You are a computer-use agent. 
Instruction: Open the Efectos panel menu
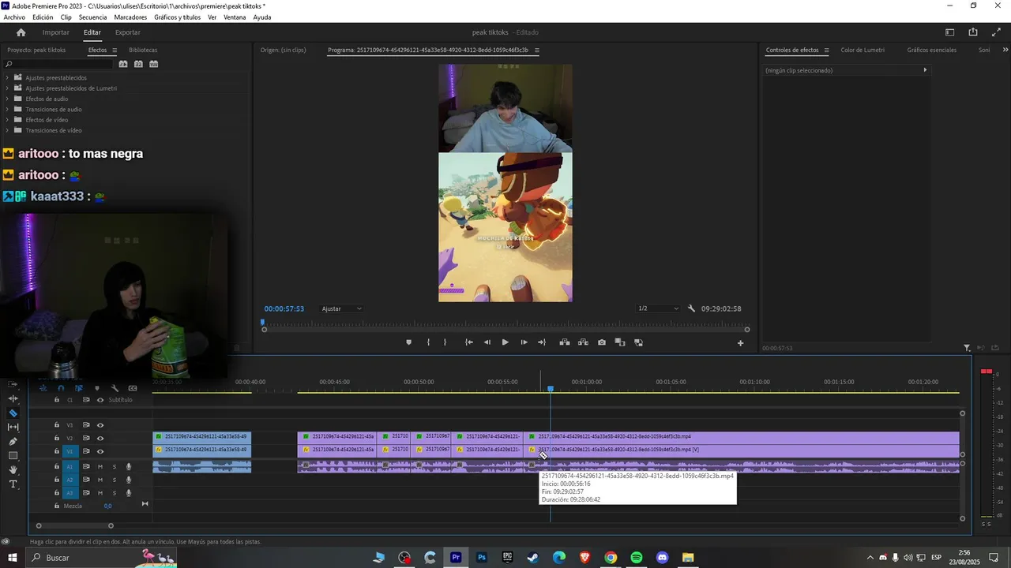115,50
